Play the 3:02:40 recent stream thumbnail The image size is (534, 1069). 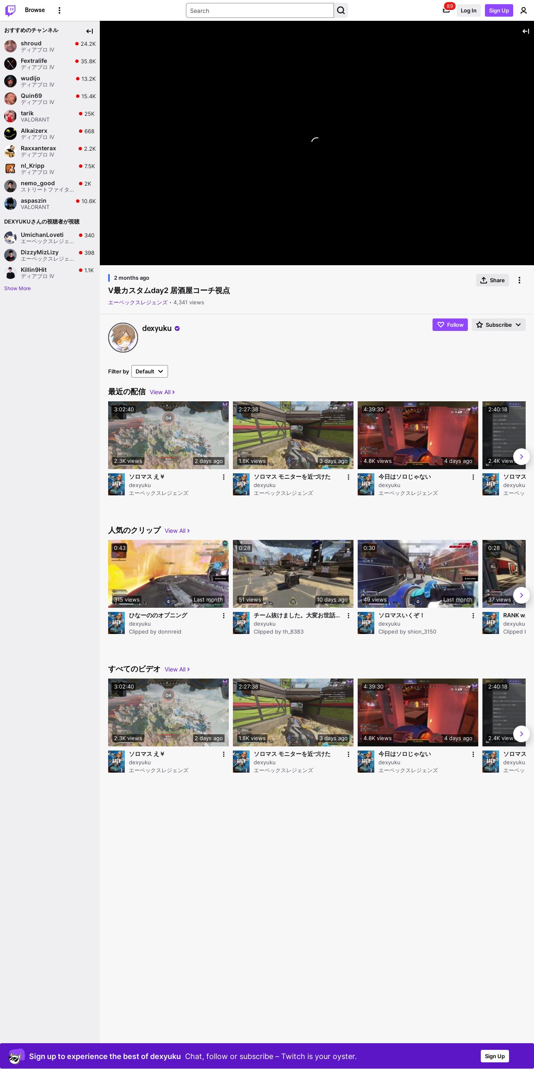pos(168,435)
